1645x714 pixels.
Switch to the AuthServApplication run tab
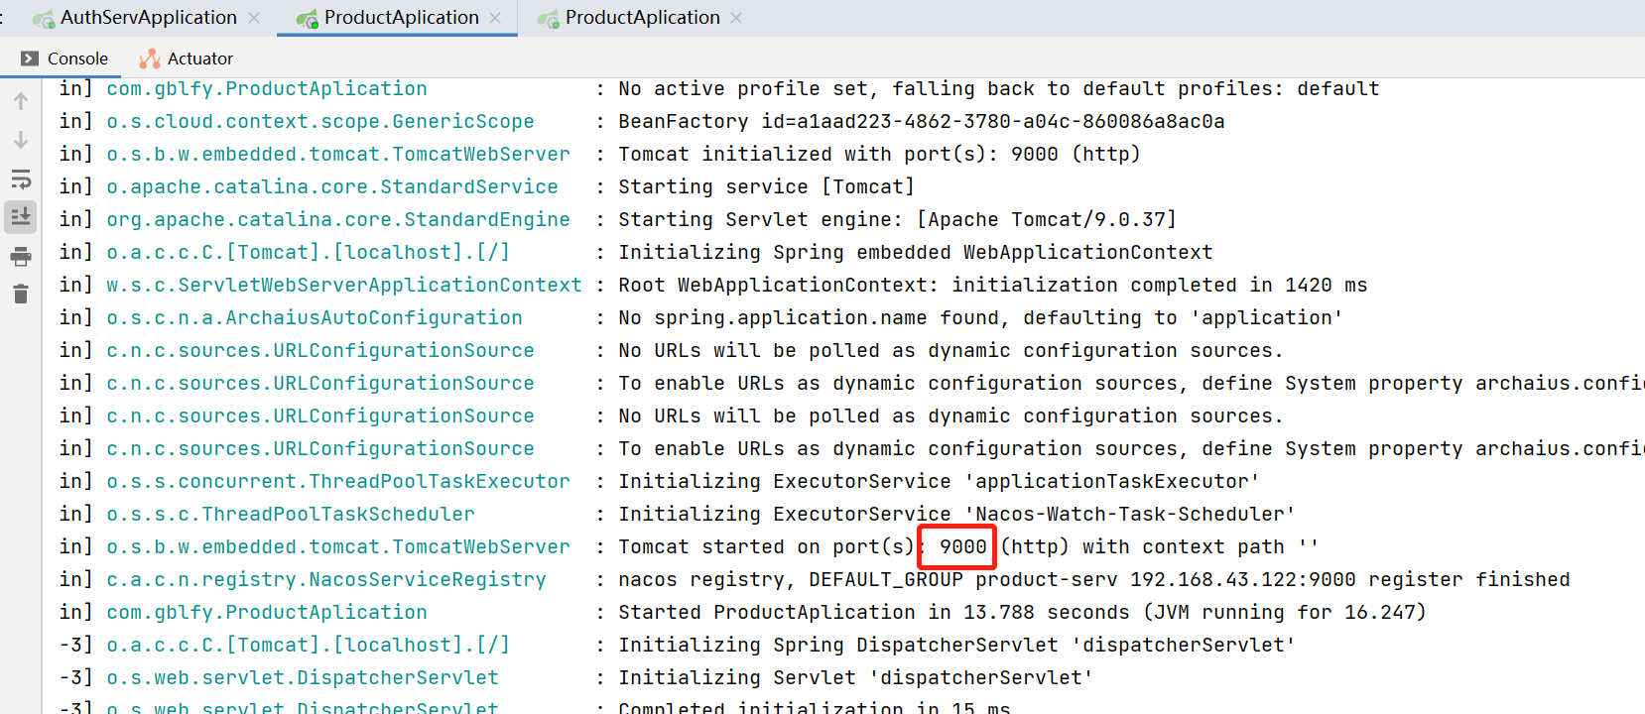(148, 18)
